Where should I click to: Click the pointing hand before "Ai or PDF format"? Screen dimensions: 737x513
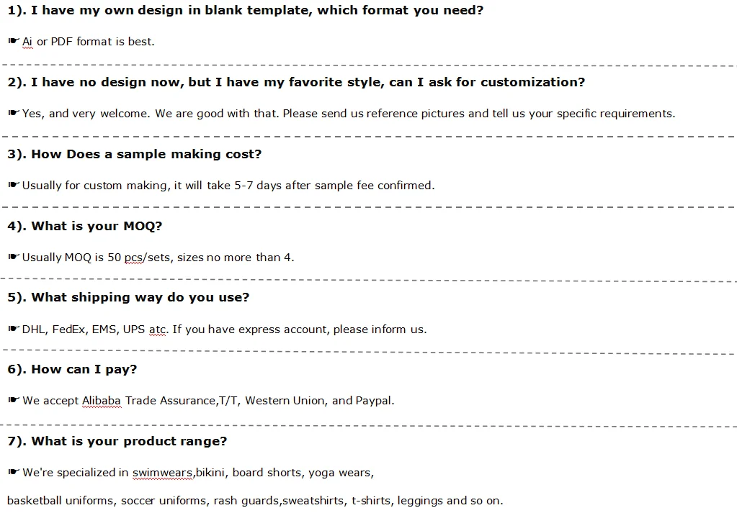(14, 41)
